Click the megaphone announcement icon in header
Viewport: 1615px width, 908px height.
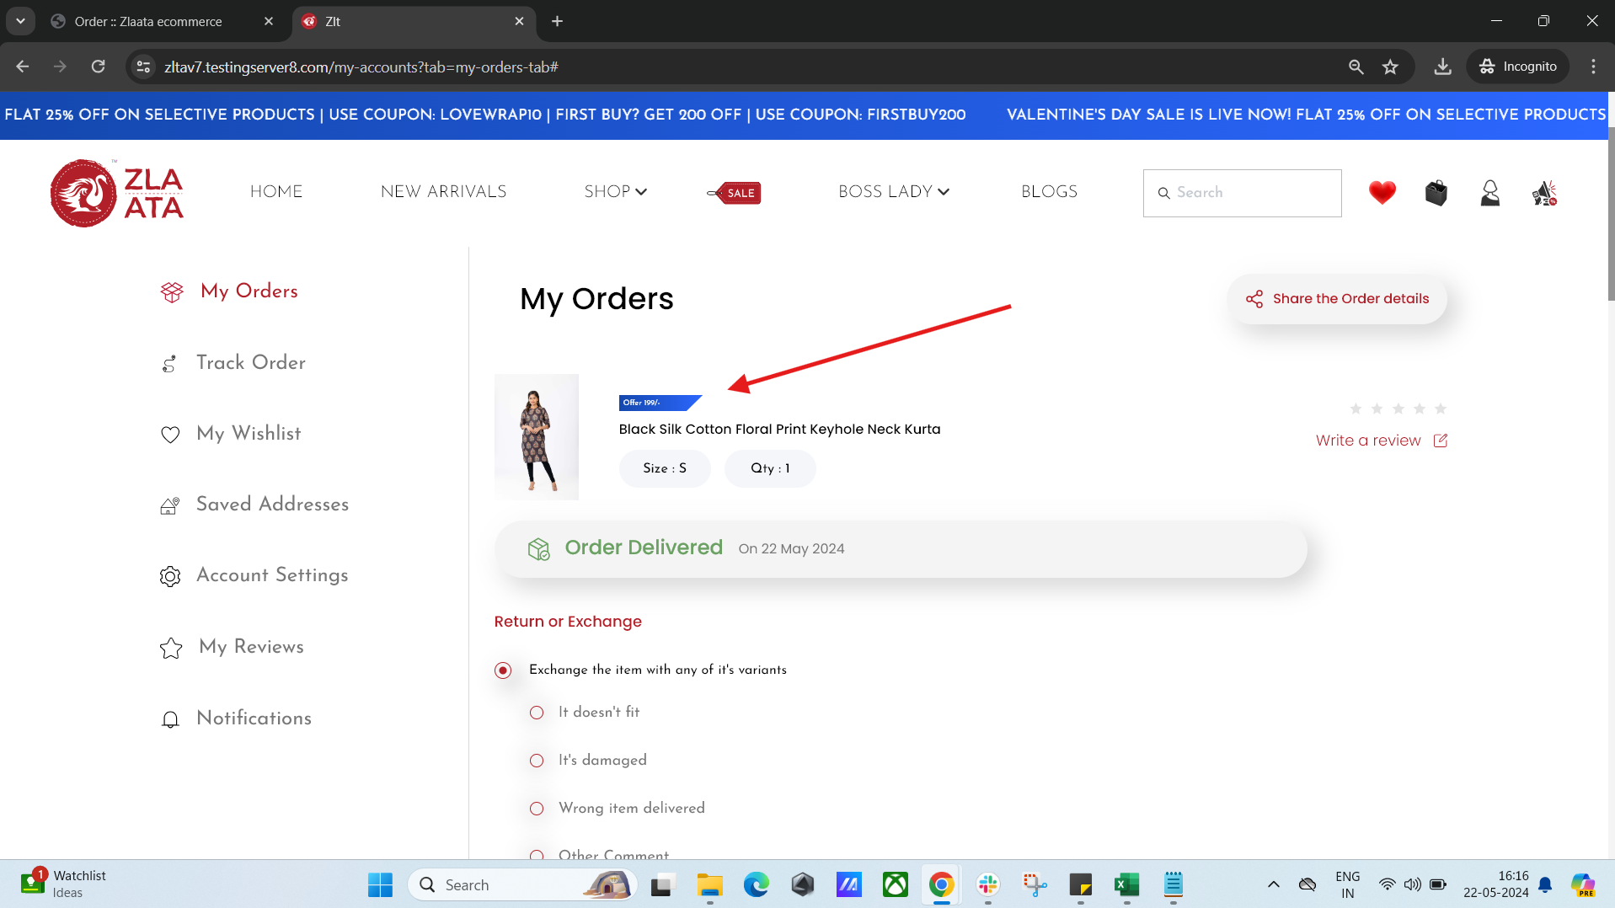coord(1543,192)
